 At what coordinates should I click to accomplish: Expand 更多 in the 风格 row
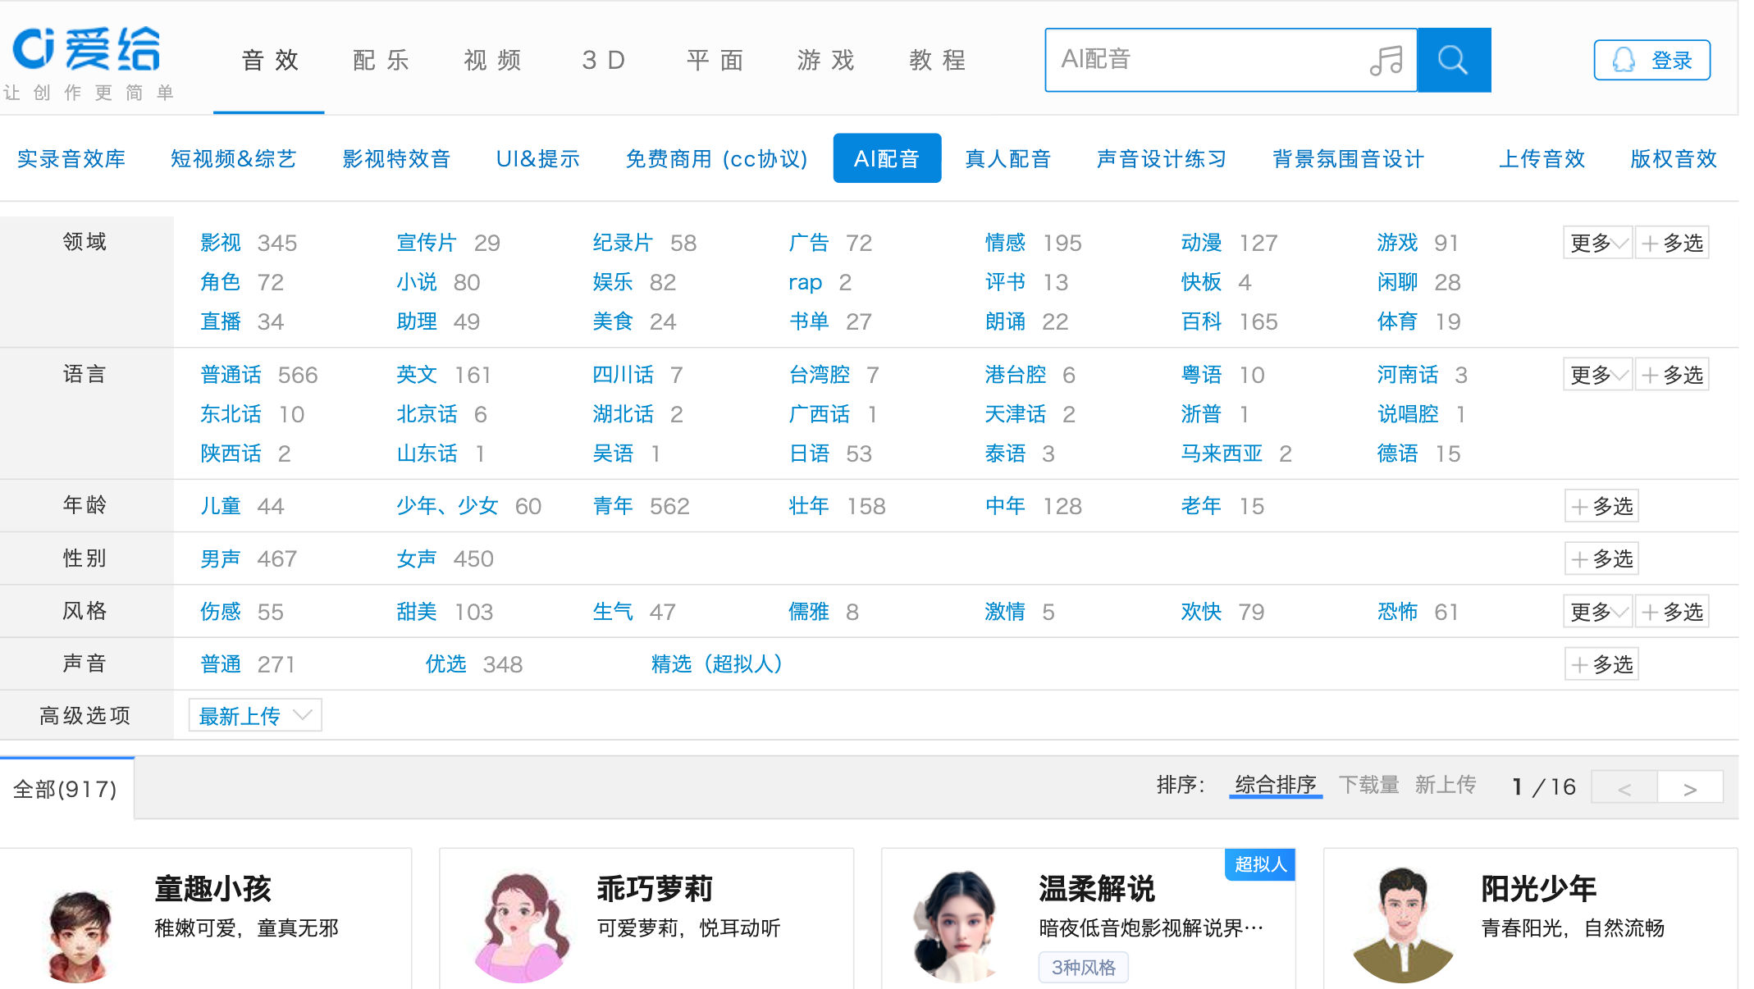[1598, 612]
